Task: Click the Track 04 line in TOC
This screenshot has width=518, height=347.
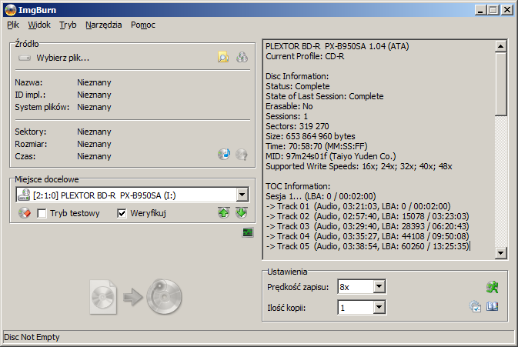Action: point(367,236)
